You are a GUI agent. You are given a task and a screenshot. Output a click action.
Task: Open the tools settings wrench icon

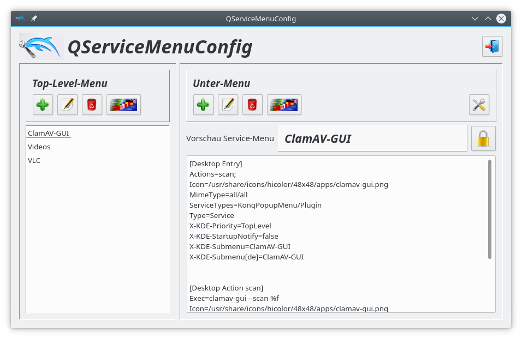tap(479, 105)
